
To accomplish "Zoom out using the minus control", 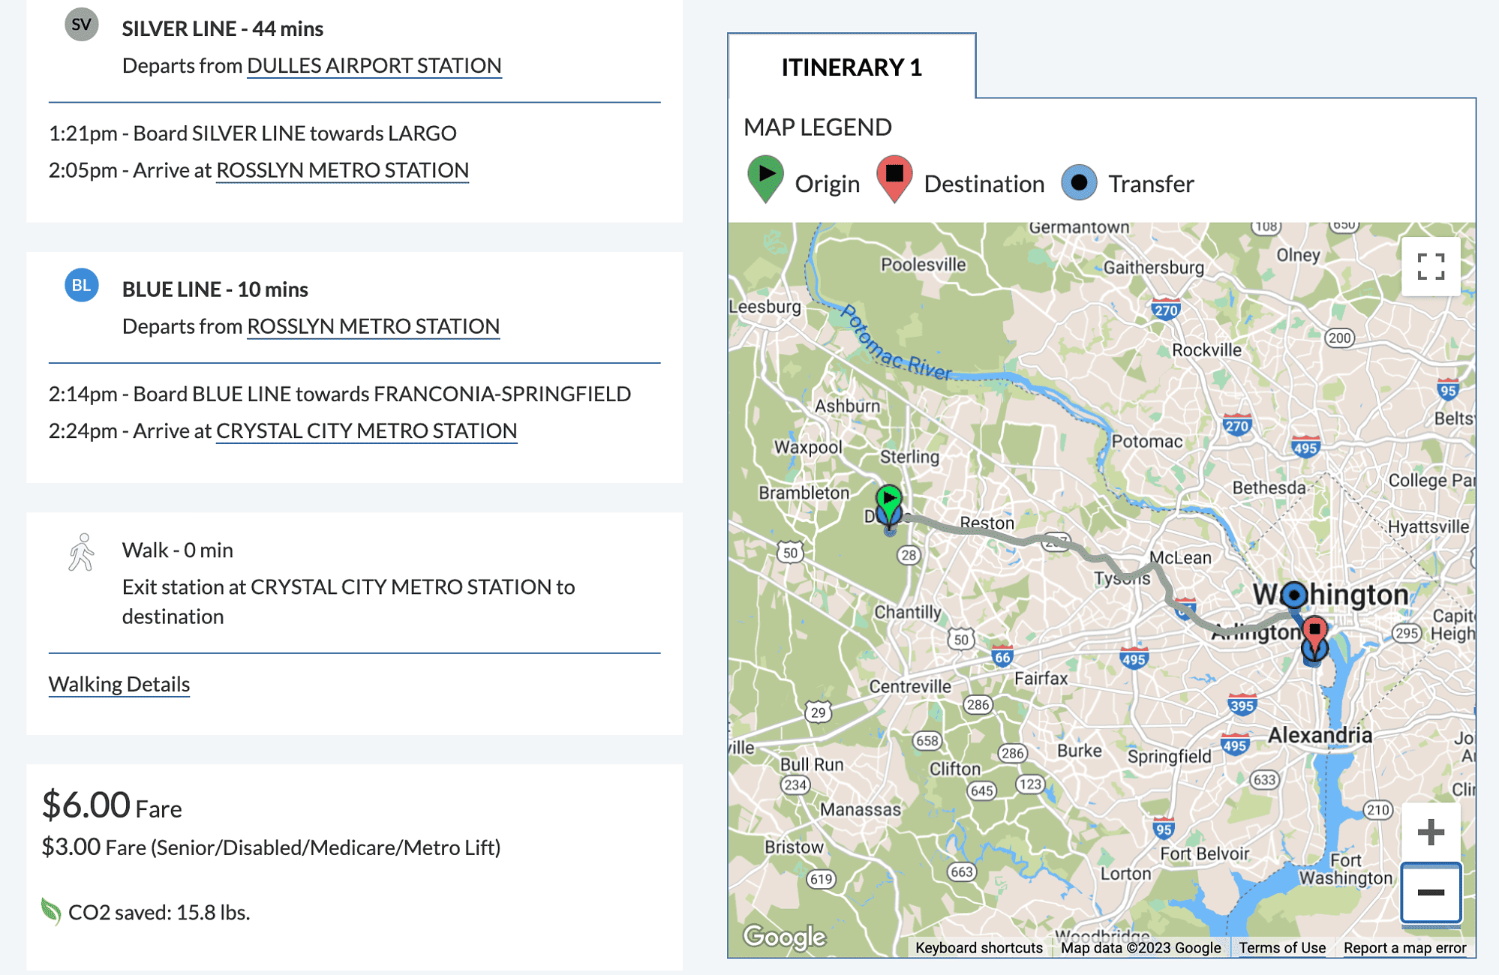I will click(x=1431, y=892).
